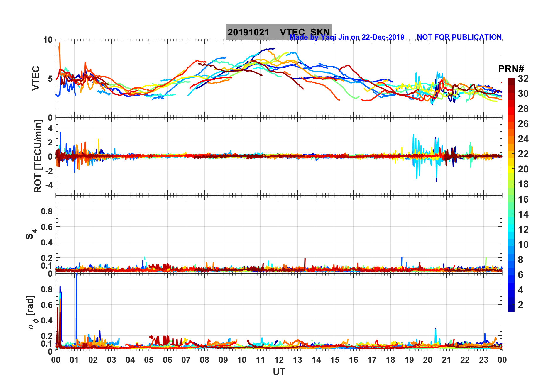
Task: Click the "15" tick on the UT axis
Action: (335, 360)
